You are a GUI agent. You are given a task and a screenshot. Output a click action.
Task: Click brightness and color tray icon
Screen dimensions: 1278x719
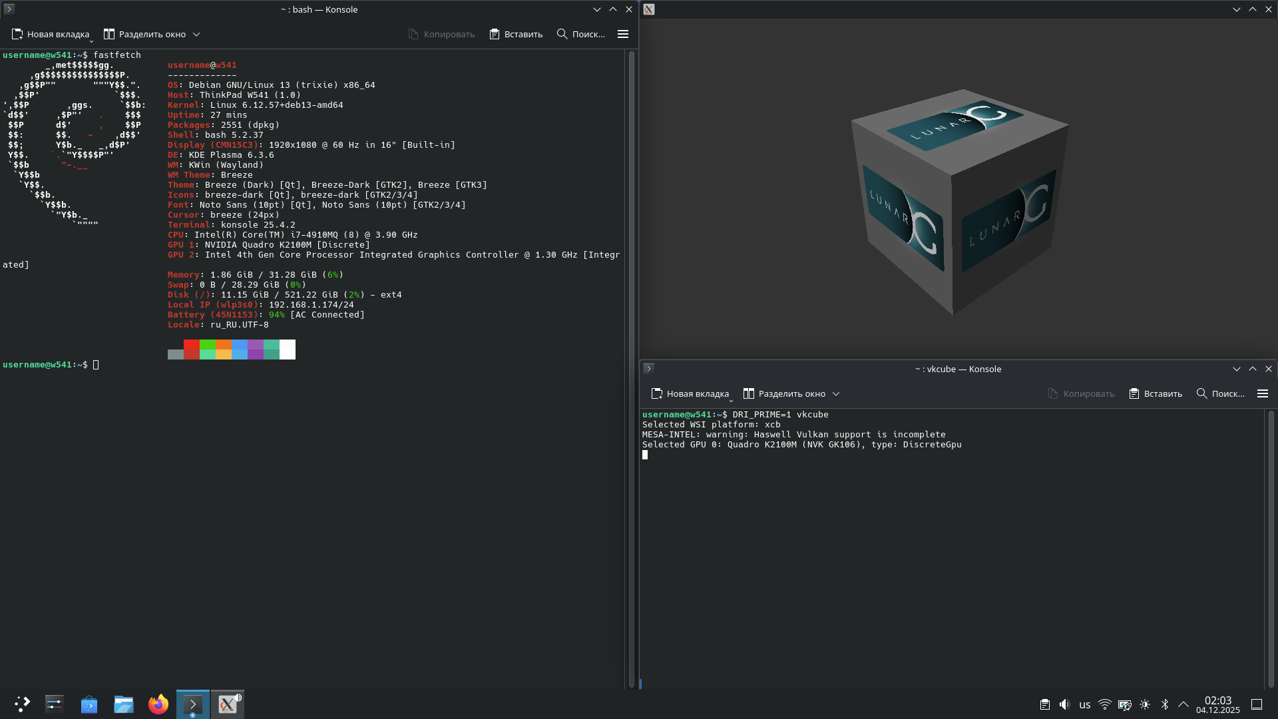click(1145, 704)
